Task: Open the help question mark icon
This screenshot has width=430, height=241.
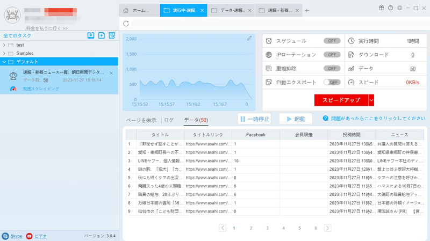Action: coord(391,8)
